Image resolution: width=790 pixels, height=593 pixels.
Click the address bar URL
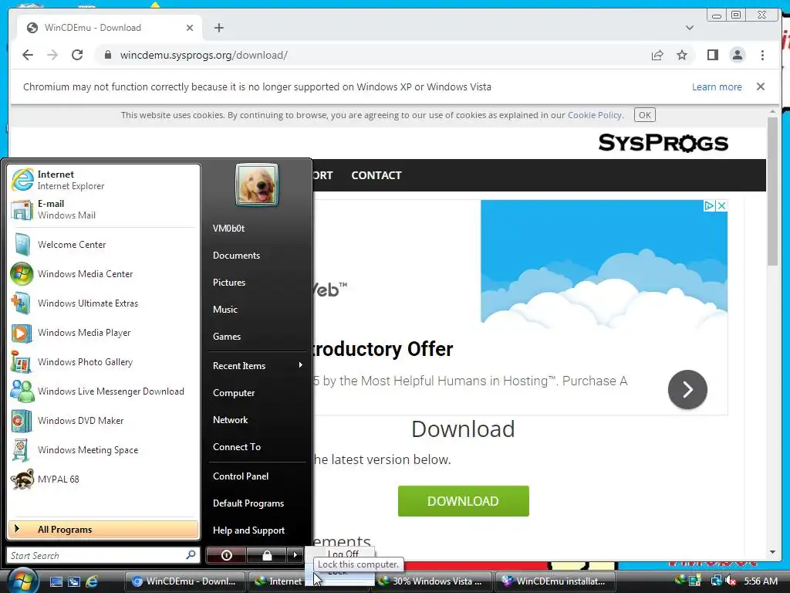click(204, 55)
